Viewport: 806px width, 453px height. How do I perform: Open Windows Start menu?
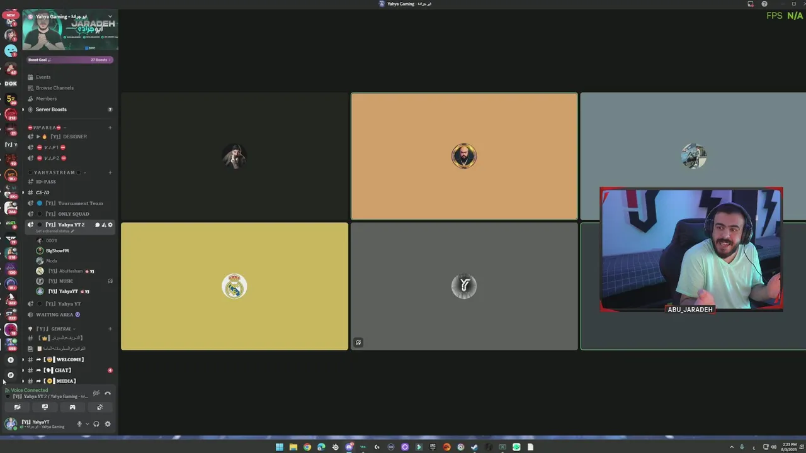pyautogui.click(x=279, y=447)
